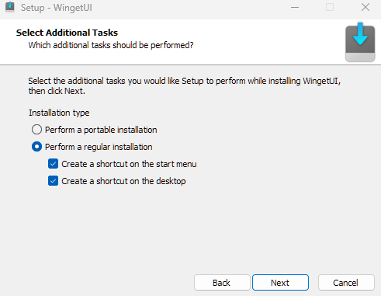The height and width of the screenshot is (296, 381).
Task: Click 'Create a shortcut on the desktop' text
Action: [x=123, y=181]
